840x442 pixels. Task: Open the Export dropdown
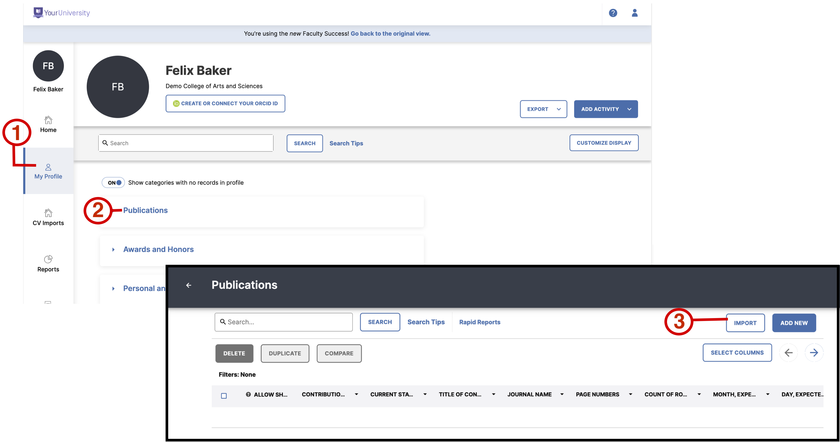tap(543, 109)
